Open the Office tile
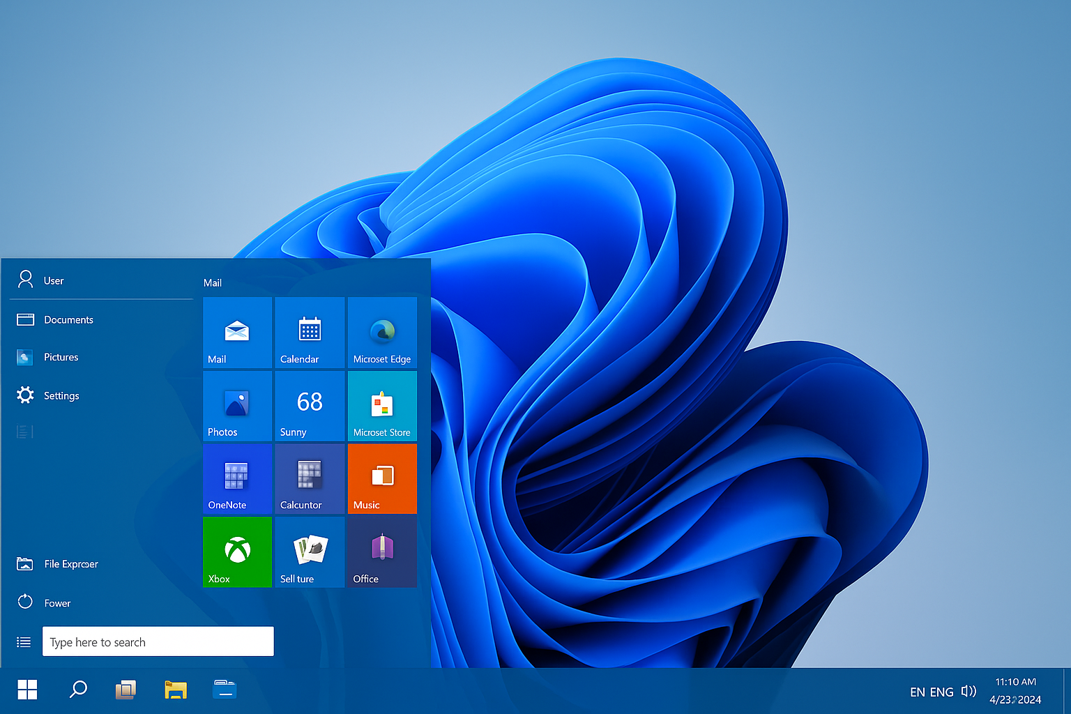The image size is (1071, 714). (382, 552)
